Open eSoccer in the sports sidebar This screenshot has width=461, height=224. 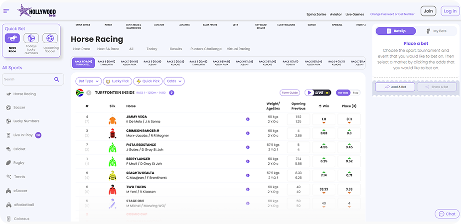click(x=16, y=191)
